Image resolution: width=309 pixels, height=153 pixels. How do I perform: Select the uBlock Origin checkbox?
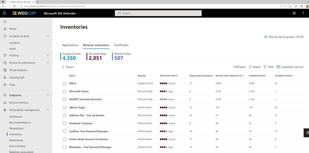[65, 107]
